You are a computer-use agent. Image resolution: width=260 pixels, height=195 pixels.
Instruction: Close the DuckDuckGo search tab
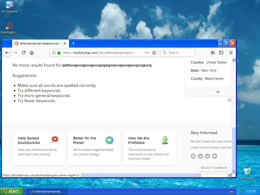coord(65,43)
